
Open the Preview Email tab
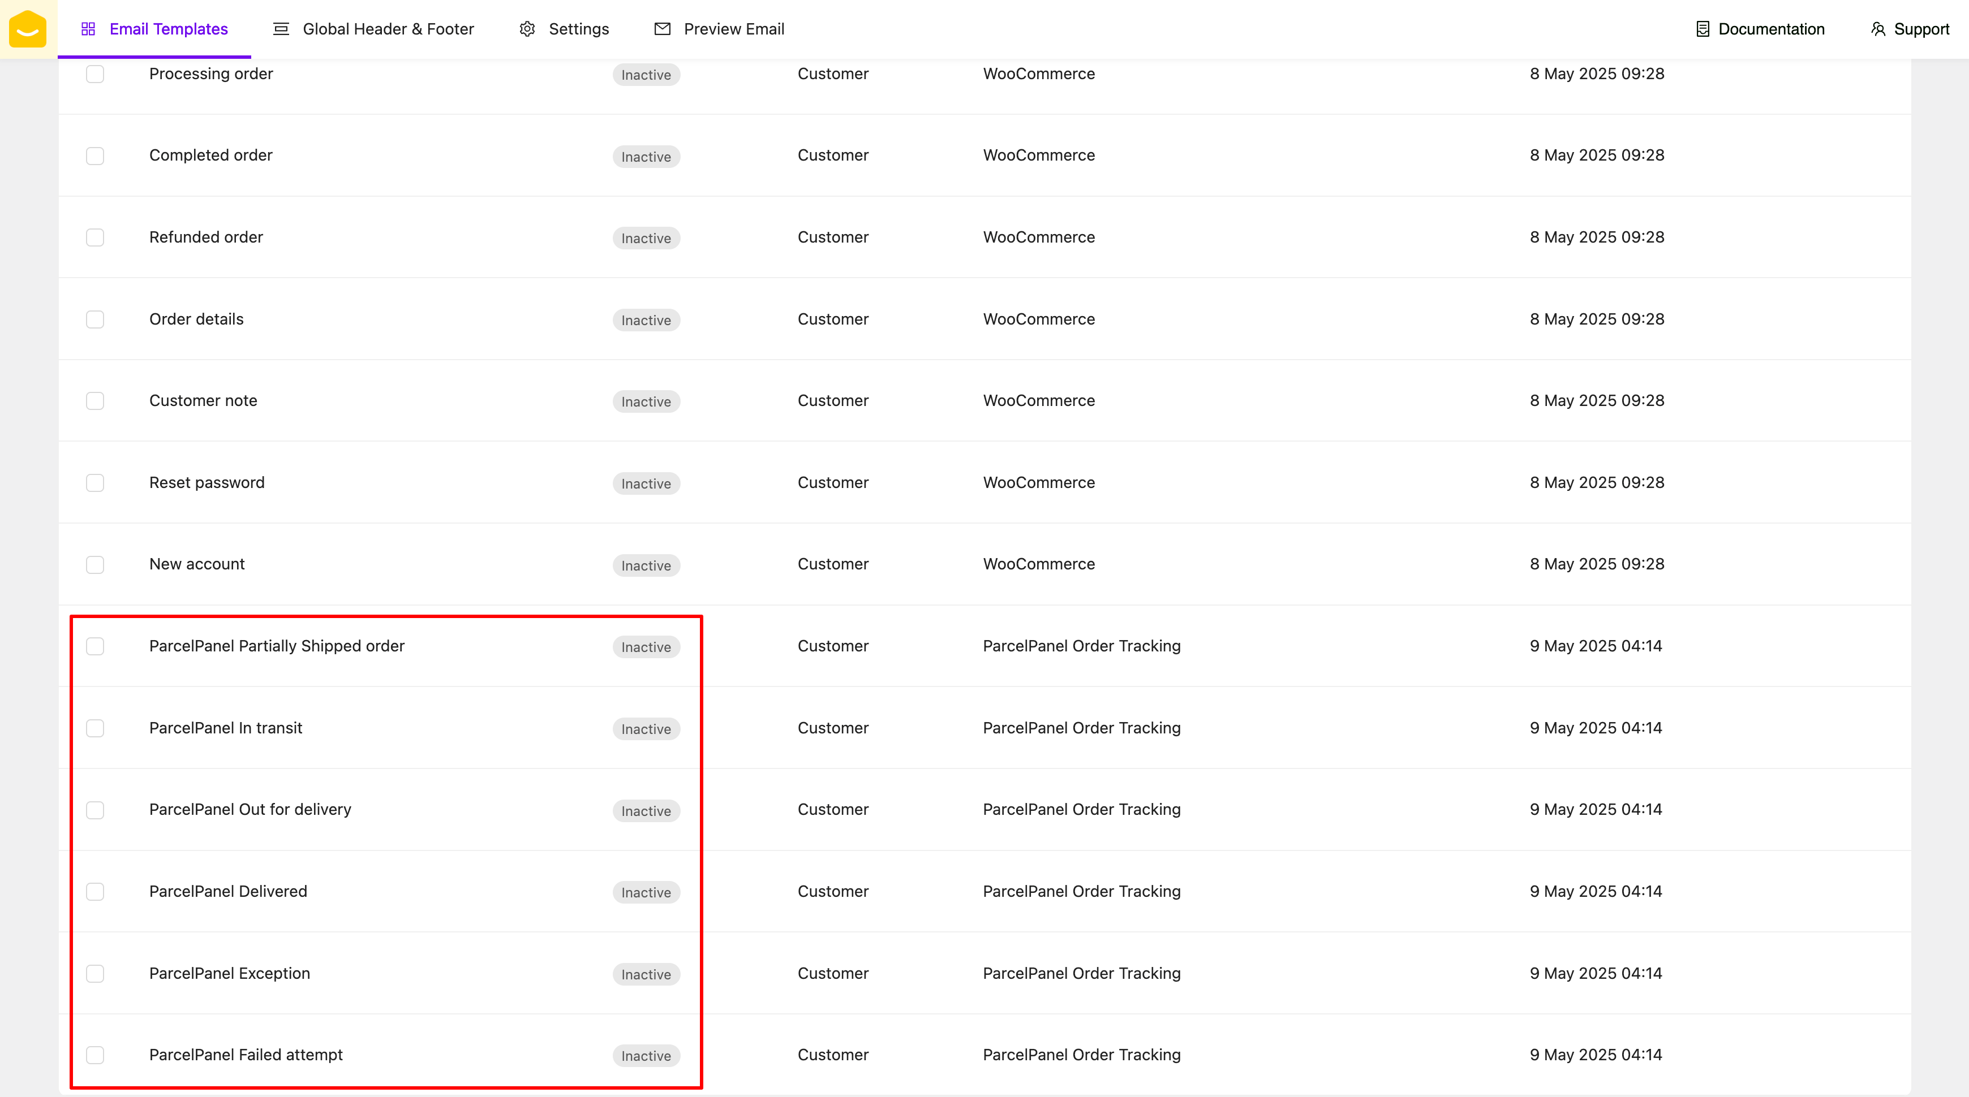tap(733, 29)
